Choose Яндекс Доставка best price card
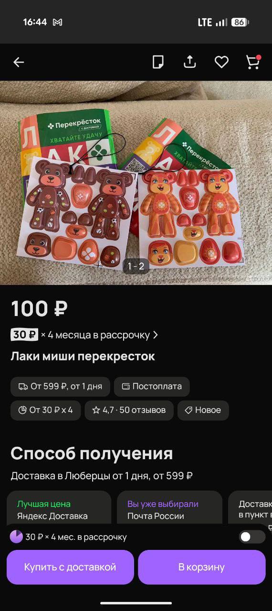 point(59,509)
